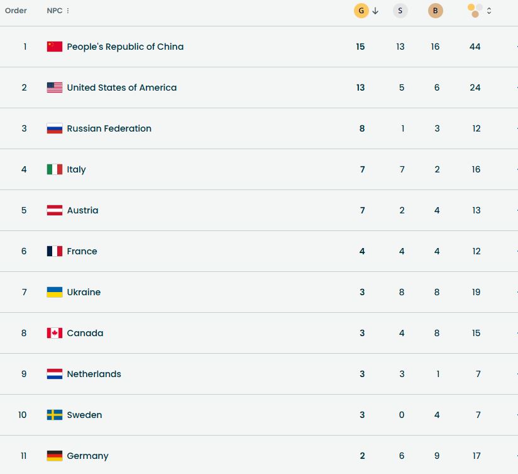Open the Italy country link
The height and width of the screenshot is (474, 518).
(x=77, y=169)
